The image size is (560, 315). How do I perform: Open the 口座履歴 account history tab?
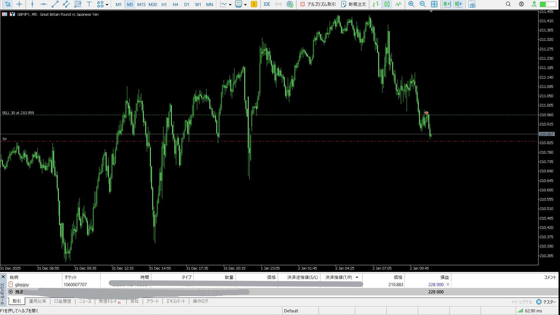tap(63, 301)
